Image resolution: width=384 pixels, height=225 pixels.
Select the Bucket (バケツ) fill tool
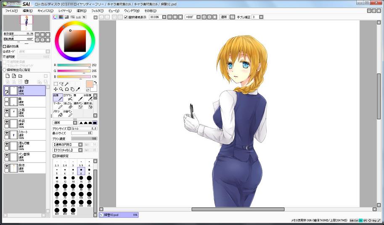point(58,113)
